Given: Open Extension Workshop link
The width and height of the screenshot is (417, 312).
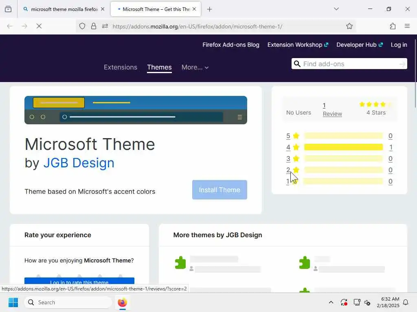Looking at the screenshot, I should 298,45.
